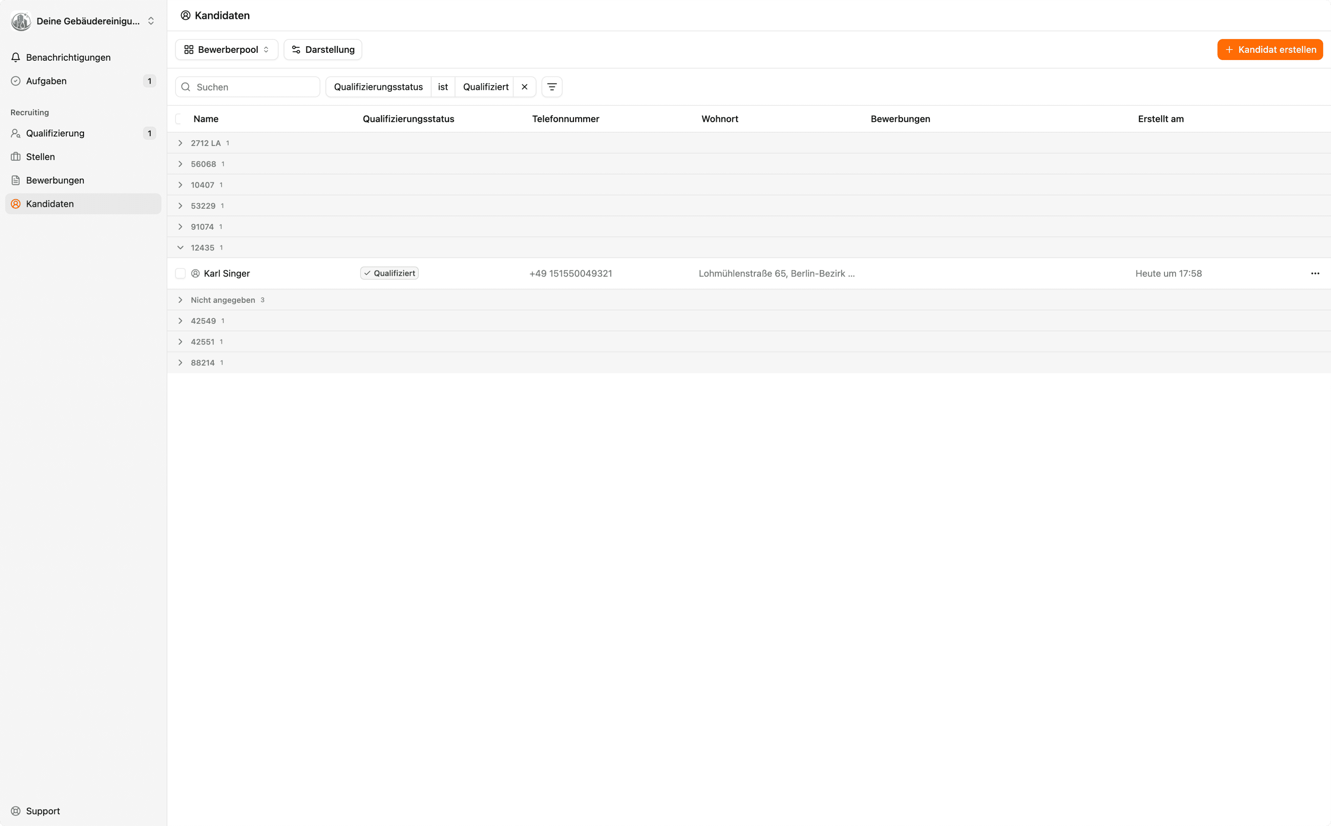Click the filter lines icon button
Viewport: 1331px width, 826px height.
coord(552,87)
